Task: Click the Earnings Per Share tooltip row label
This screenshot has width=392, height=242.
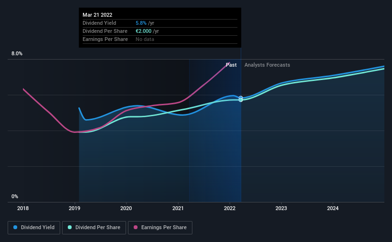Action: pos(105,39)
